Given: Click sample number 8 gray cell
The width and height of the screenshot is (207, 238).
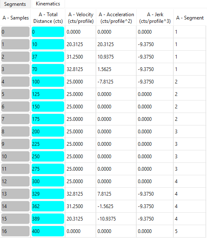Looking at the screenshot, I should 15,131.
